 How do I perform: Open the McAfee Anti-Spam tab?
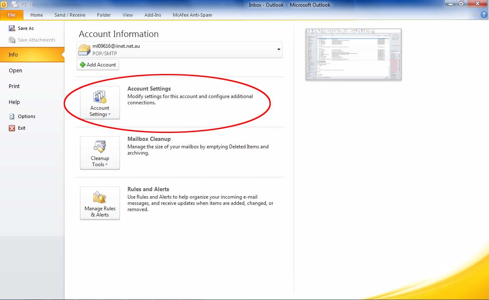click(x=192, y=15)
